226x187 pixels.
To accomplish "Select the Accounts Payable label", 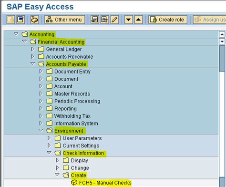I will point(66,64).
